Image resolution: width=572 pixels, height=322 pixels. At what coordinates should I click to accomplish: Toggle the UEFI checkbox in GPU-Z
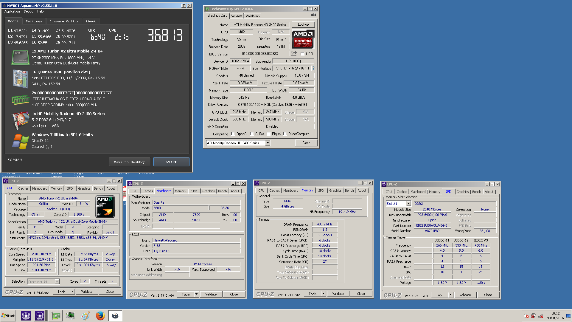pyautogui.click(x=302, y=54)
